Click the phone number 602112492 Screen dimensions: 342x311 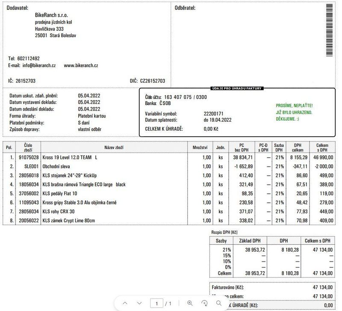tap(29, 59)
